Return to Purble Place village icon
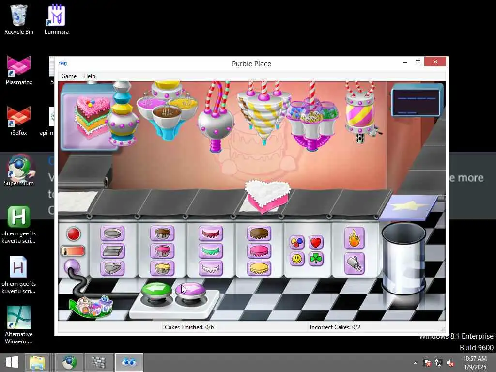The image size is (496, 372). 91,306
